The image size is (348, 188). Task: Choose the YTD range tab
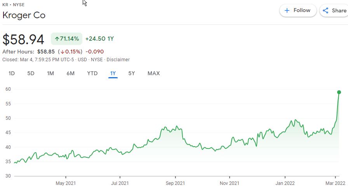click(x=92, y=73)
